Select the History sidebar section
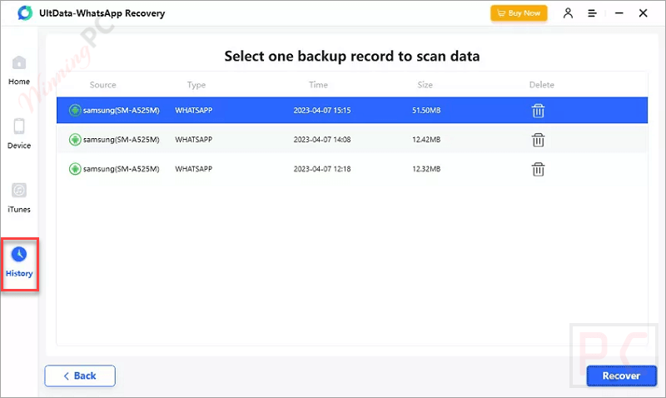Viewport: 666px width, 398px height. coord(19,261)
